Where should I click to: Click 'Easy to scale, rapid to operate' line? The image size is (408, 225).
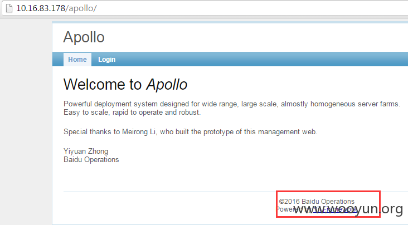132,113
